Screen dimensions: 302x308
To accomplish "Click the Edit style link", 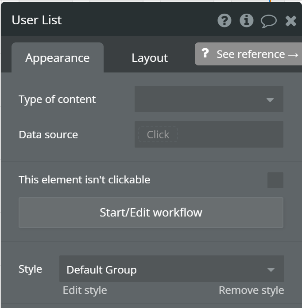I will tap(85, 290).
